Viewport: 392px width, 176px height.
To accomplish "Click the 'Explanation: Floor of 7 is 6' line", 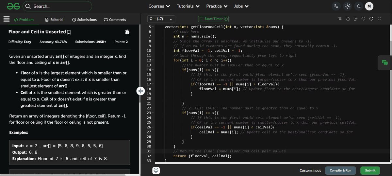I will click(60, 159).
